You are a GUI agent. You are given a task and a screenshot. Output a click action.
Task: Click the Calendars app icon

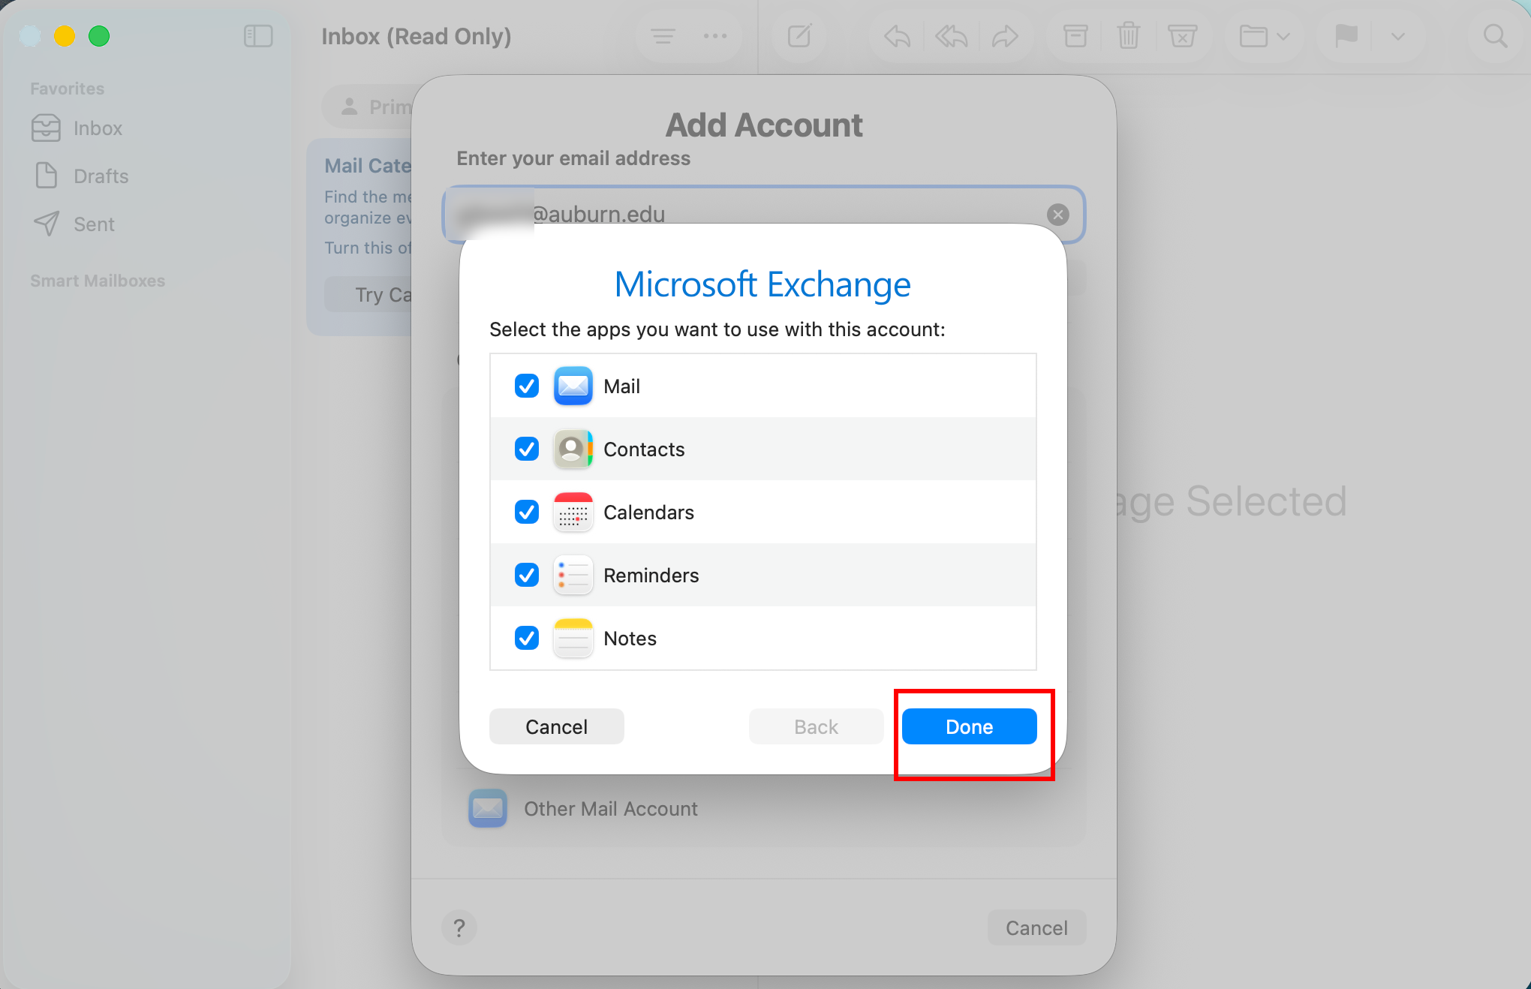click(573, 512)
